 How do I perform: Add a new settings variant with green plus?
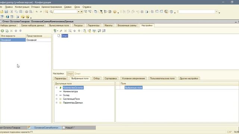2,31
